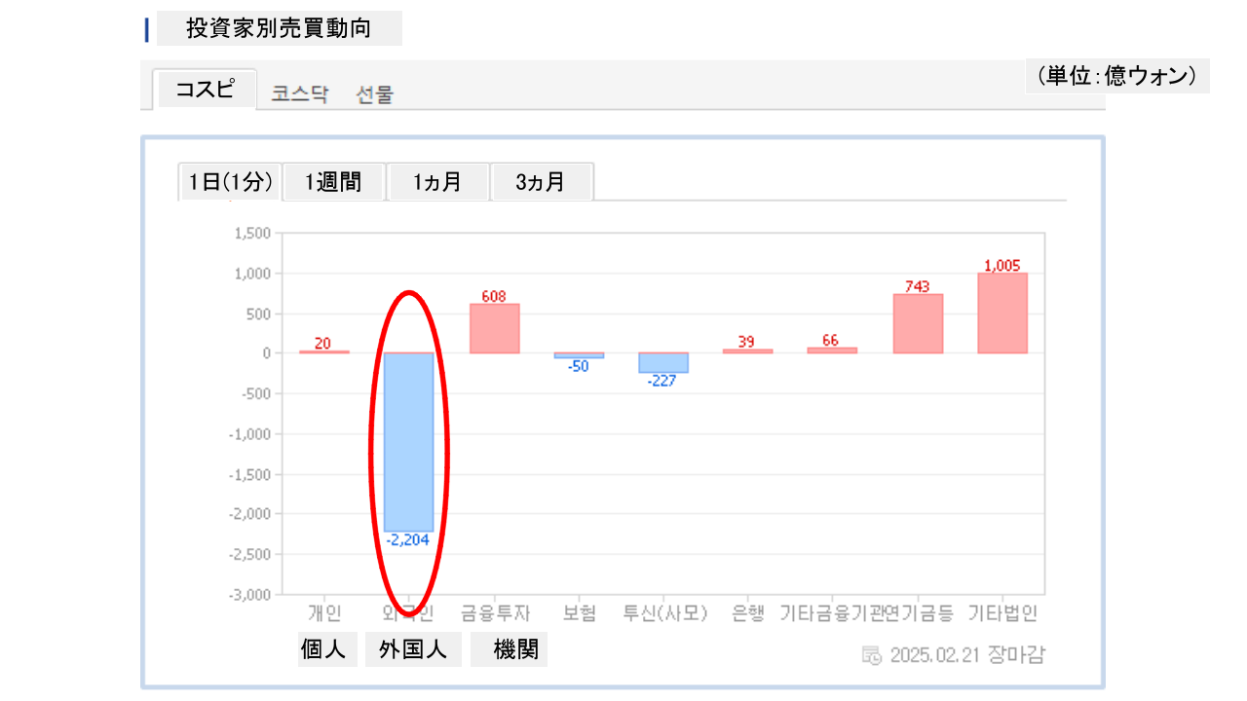This screenshot has width=1247, height=701.
Task: Click the (単位:億ウォン) unit label
Action: click(x=1116, y=76)
